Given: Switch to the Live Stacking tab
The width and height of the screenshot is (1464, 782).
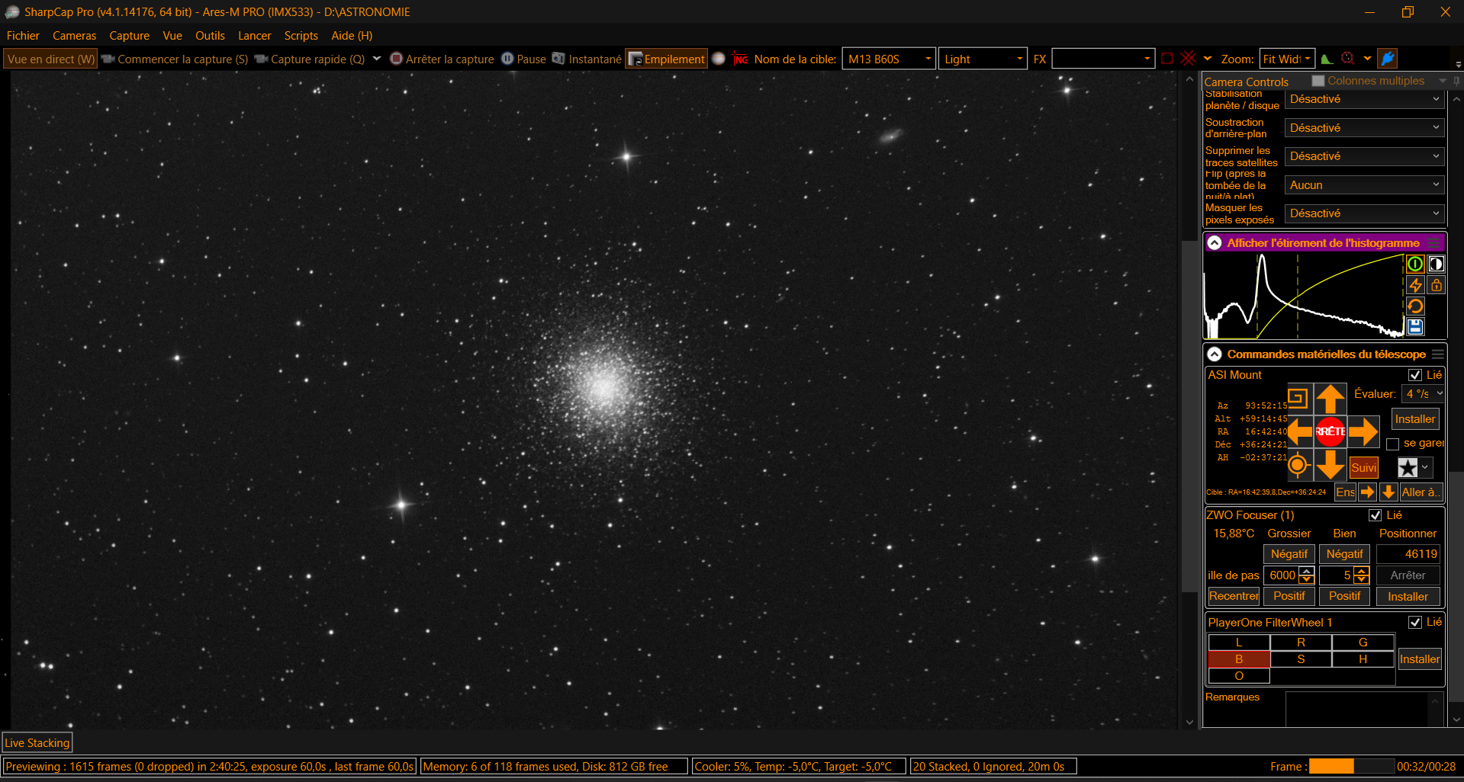Looking at the screenshot, I should pyautogui.click(x=37, y=742).
